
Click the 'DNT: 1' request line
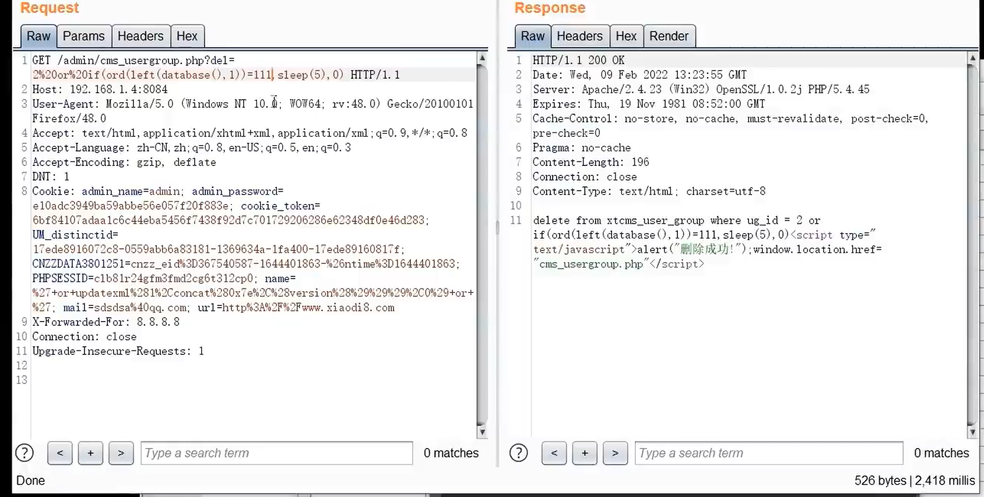pos(51,177)
